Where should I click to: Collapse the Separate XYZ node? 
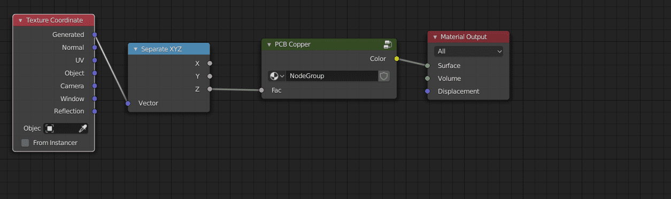point(136,49)
